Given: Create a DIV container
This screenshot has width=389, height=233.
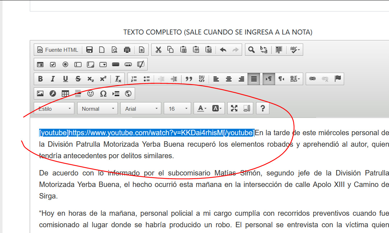Looking at the screenshot, I should [202, 79].
